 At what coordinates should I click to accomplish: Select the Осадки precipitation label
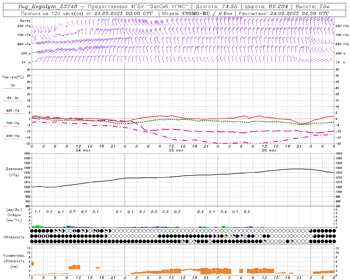coord(14,215)
